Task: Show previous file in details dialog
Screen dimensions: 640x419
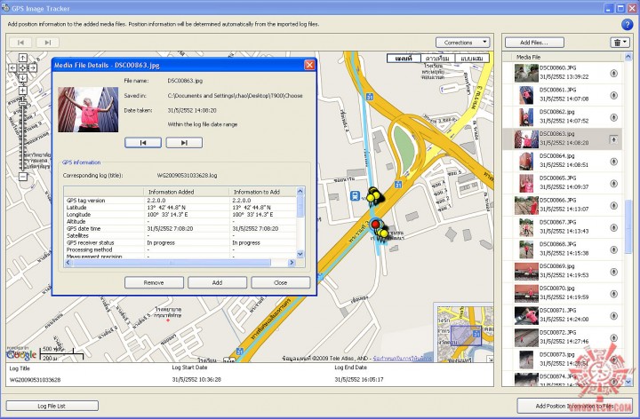Action: [143, 143]
